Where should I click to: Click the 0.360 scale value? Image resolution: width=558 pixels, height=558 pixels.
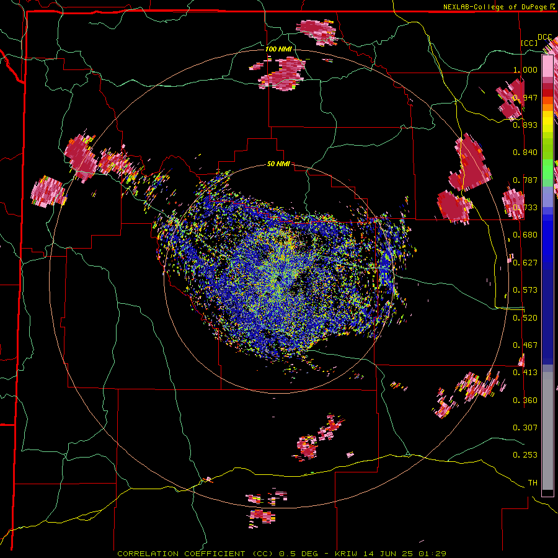525,401
